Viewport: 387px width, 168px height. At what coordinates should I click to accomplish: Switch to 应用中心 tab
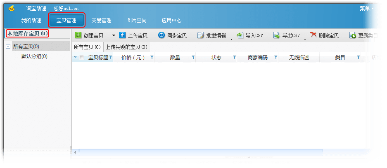171,20
